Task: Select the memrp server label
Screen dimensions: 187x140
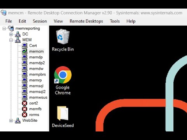Action: (35, 80)
